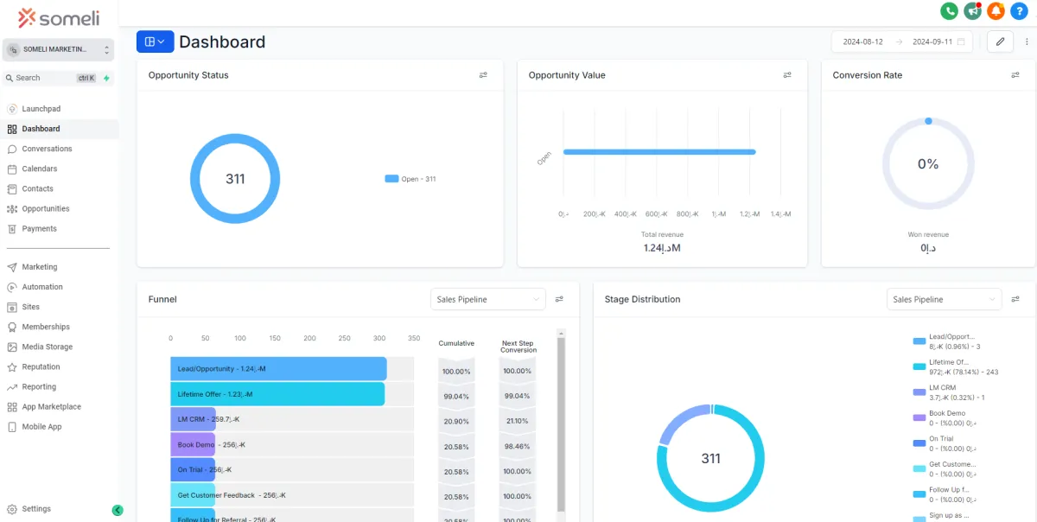
Task: Collapse the sidebar with green arrow
Action: point(118,510)
